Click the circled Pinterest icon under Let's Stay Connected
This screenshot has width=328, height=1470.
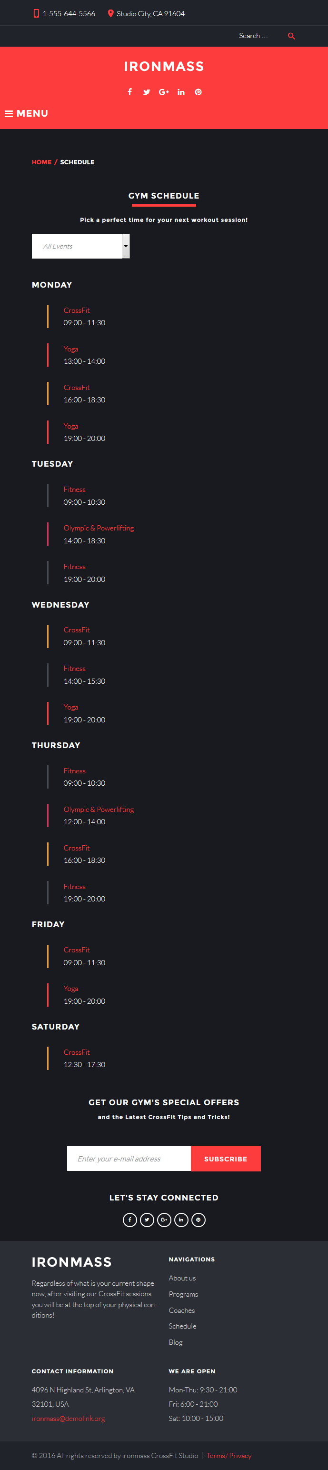198,1220
